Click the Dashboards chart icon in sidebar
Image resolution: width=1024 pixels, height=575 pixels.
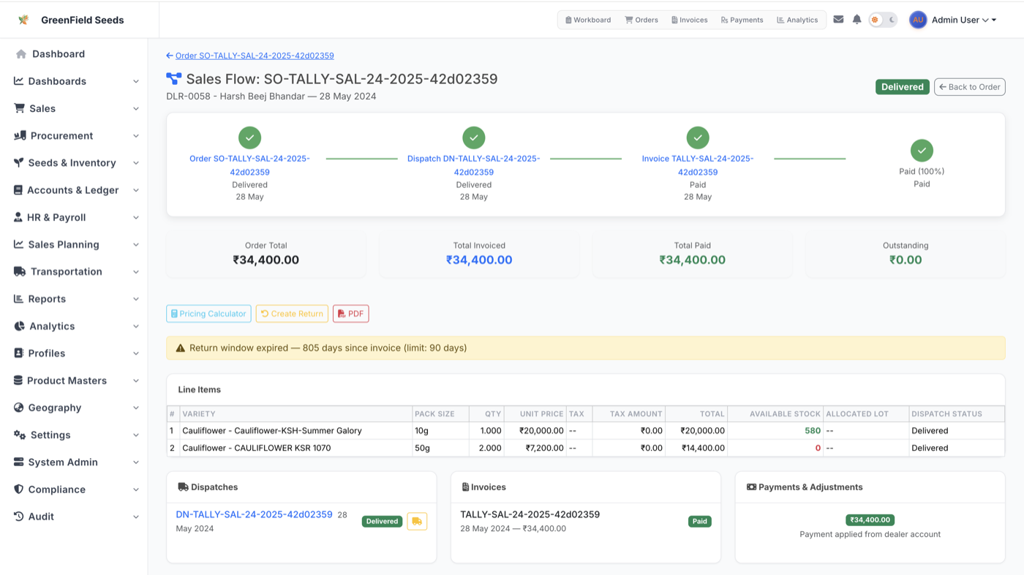[19, 81]
